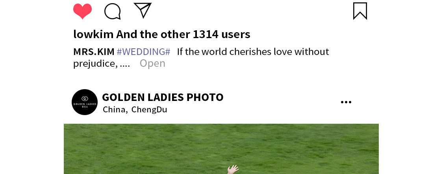Click the Golden Ladies round profile avatar

85,102
